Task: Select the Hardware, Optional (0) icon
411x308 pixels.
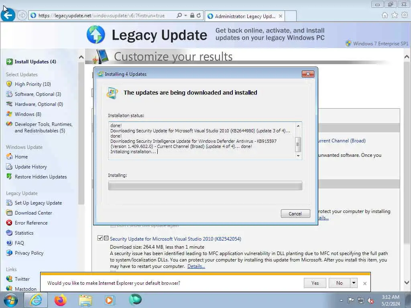Action: 9,104
